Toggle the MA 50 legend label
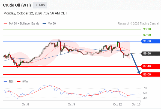Image resolution: width=161 pixels, height=109 pixels. coord(52,24)
